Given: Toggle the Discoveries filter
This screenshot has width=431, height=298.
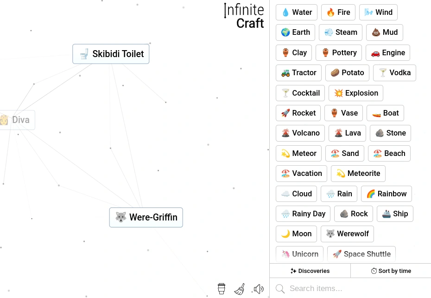Looking at the screenshot, I should pyautogui.click(x=310, y=271).
